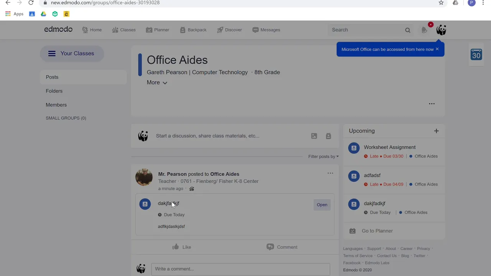Viewport: 491px width, 276px height.
Task: Open the calendar 30 icon
Action: pos(476,54)
